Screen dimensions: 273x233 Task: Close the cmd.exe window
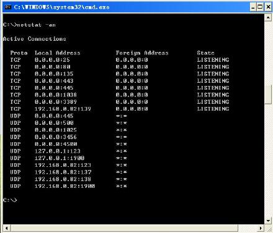pyautogui.click(x=268, y=7)
